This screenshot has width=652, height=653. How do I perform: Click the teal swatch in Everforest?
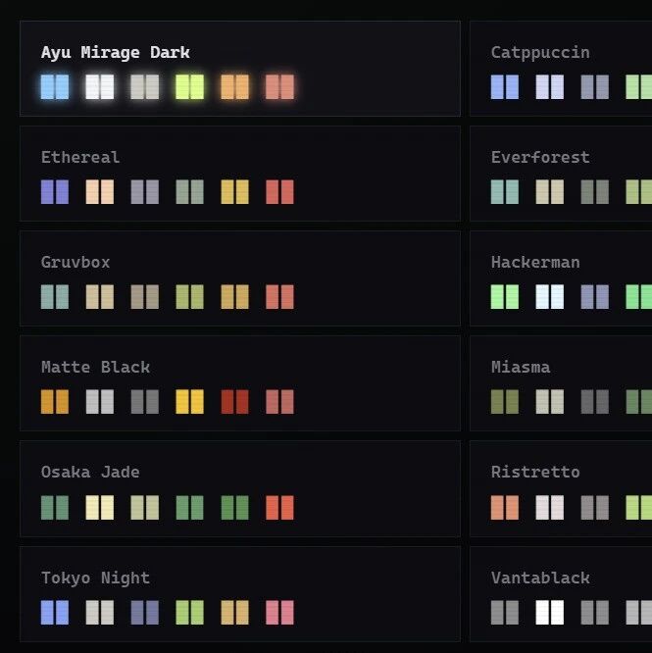click(x=505, y=192)
